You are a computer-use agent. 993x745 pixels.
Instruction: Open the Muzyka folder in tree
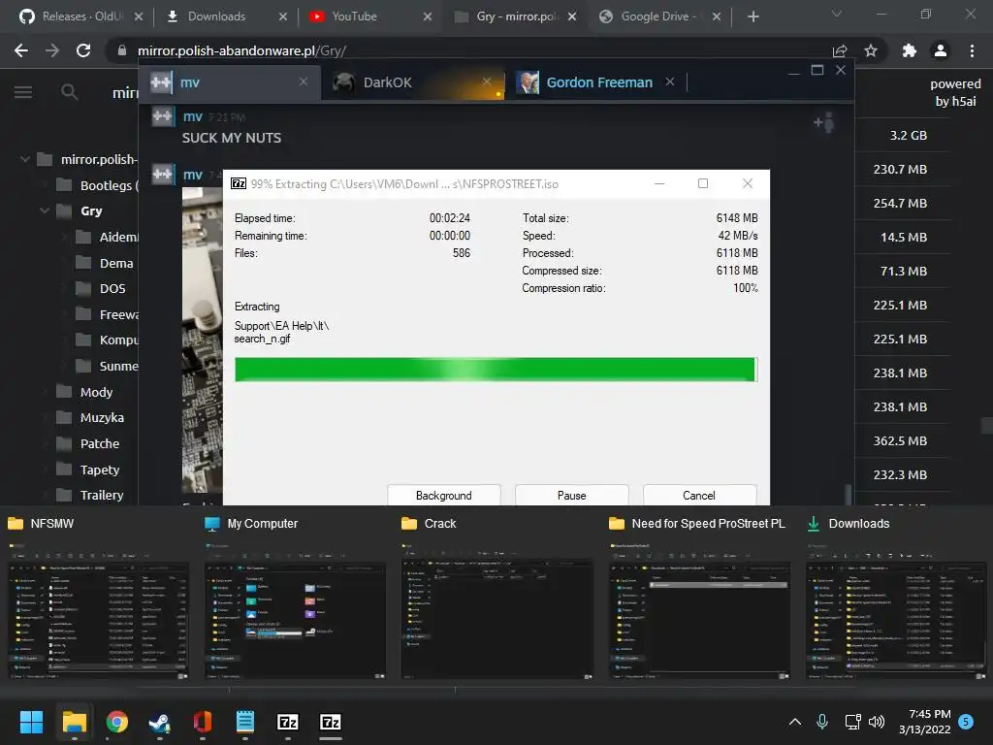pyautogui.click(x=90, y=417)
